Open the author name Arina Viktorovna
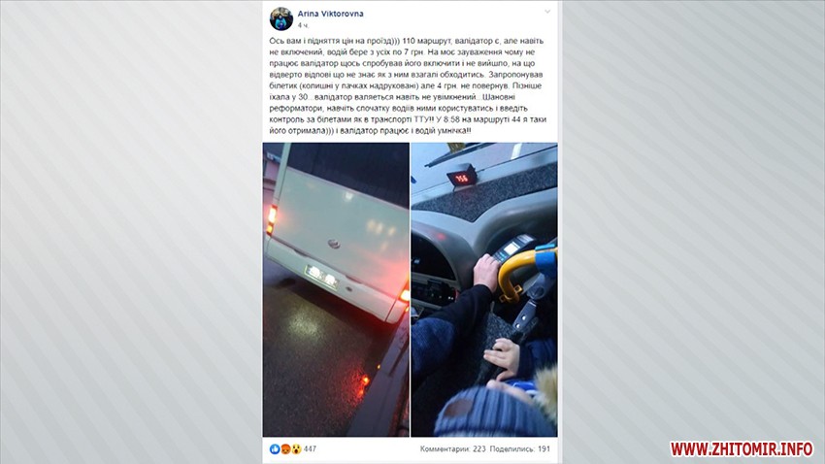The width and height of the screenshot is (825, 464). point(330,14)
